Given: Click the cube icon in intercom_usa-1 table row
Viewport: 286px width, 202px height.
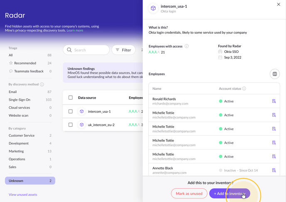Looking at the screenshot, I should [82, 111].
